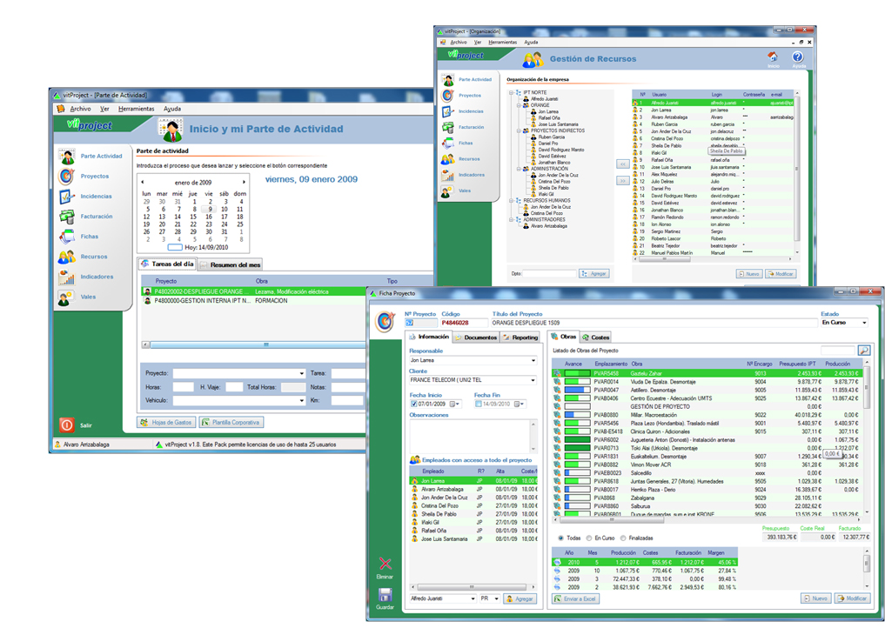
Task: Switch to Resumen del mes tab
Action: pyautogui.click(x=231, y=264)
